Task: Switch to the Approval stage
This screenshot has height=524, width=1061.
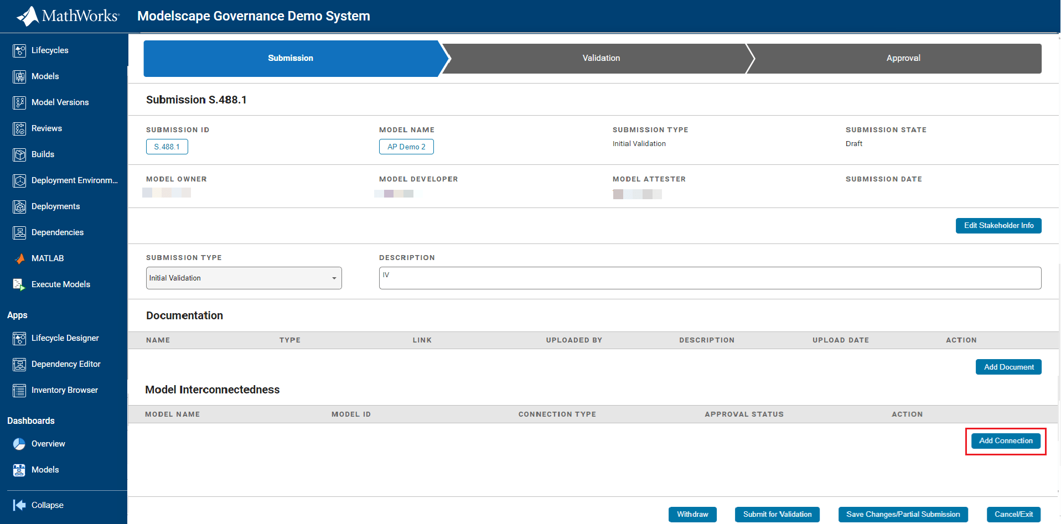Action: [x=903, y=58]
